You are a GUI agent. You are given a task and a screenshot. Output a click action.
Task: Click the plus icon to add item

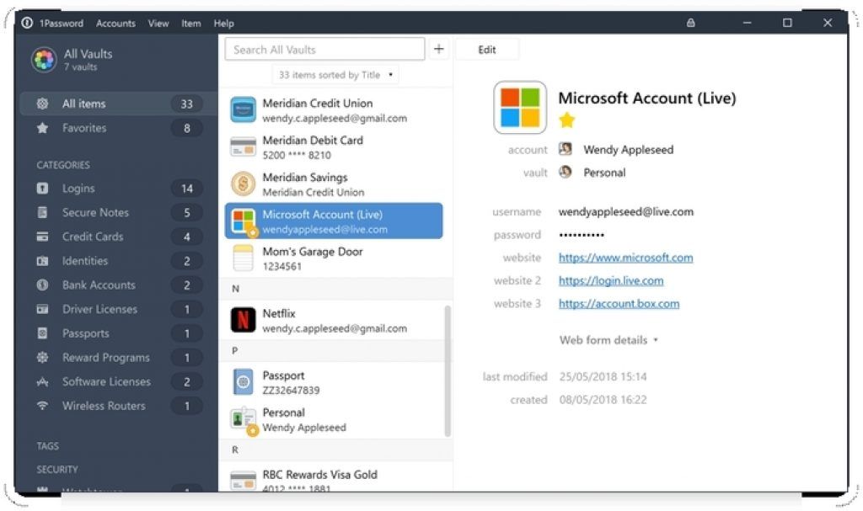pyautogui.click(x=438, y=49)
